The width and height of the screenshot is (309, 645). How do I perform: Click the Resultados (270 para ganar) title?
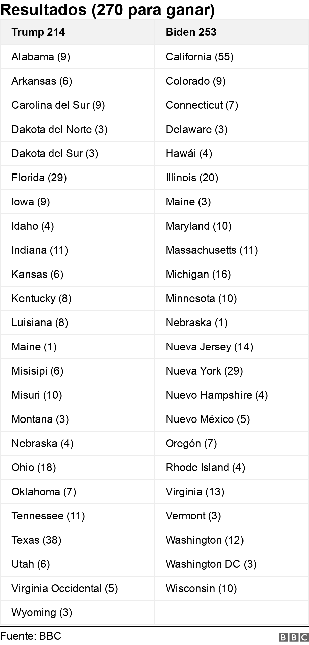tap(107, 10)
